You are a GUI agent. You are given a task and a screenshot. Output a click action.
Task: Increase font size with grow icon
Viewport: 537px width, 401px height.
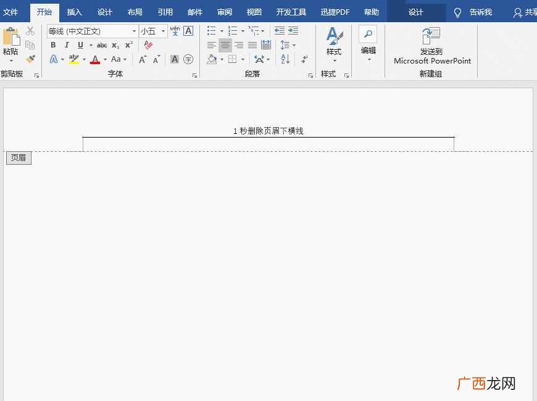pos(143,60)
